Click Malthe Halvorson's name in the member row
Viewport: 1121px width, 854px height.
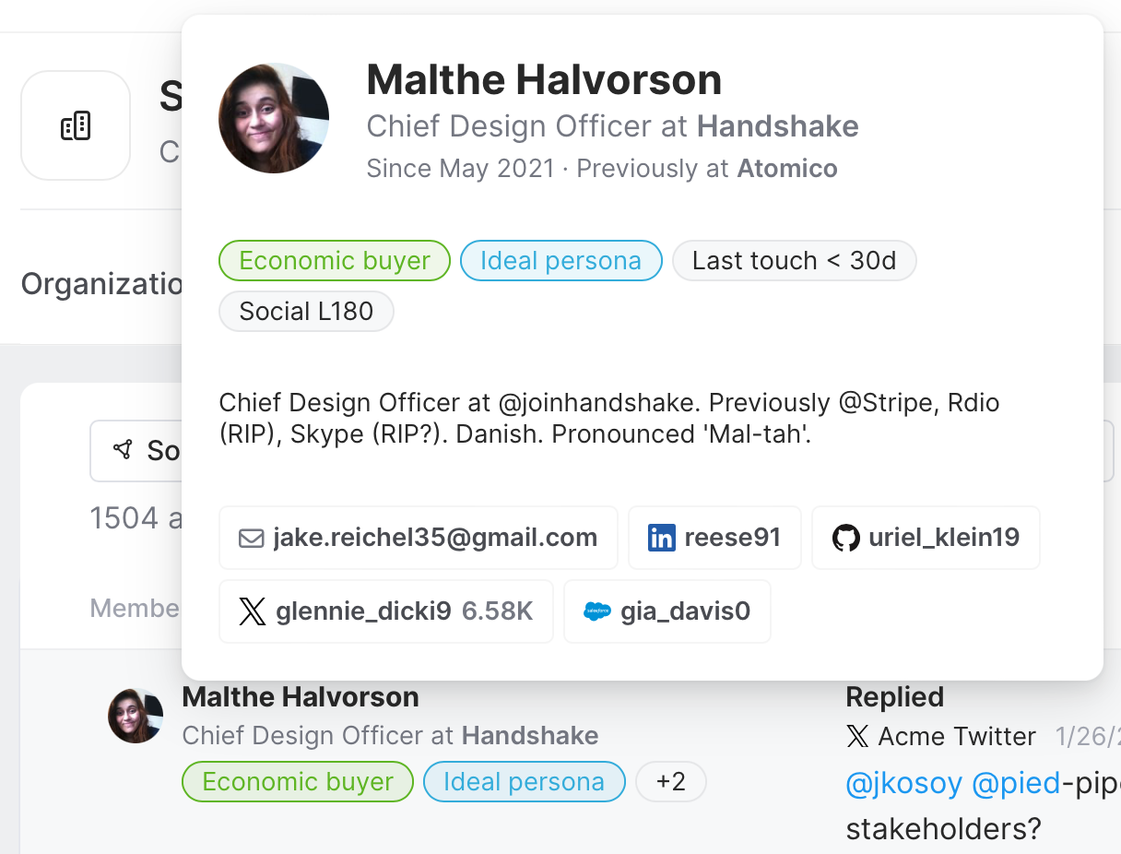pos(301,697)
